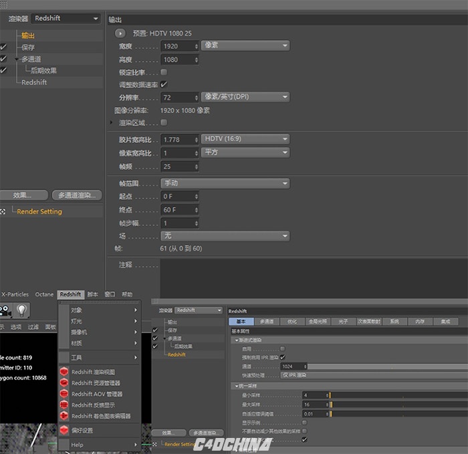Click the 偏好设置 red icon in Redshift menu
The width and height of the screenshot is (468, 454).
pos(64,430)
